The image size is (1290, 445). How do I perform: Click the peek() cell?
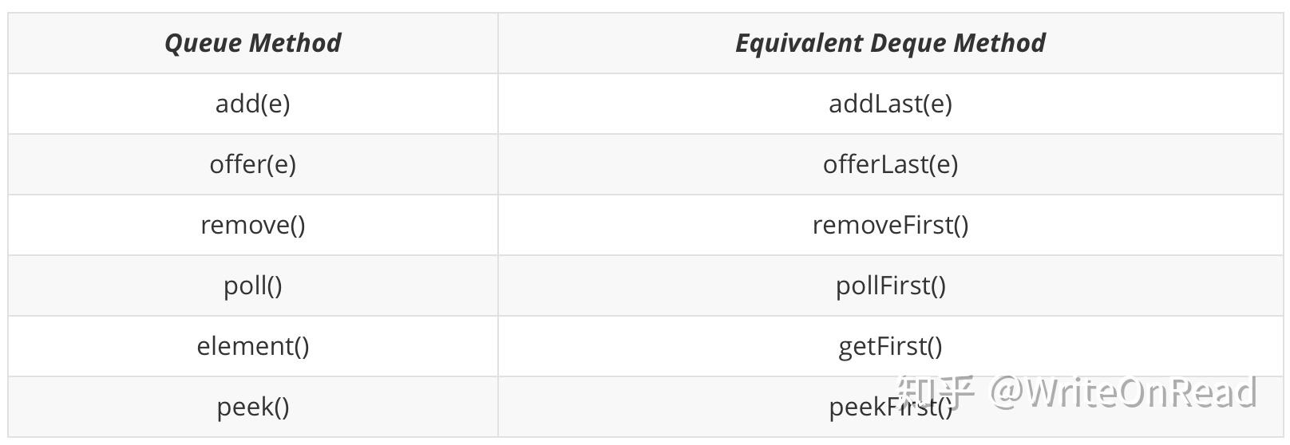coord(252,407)
